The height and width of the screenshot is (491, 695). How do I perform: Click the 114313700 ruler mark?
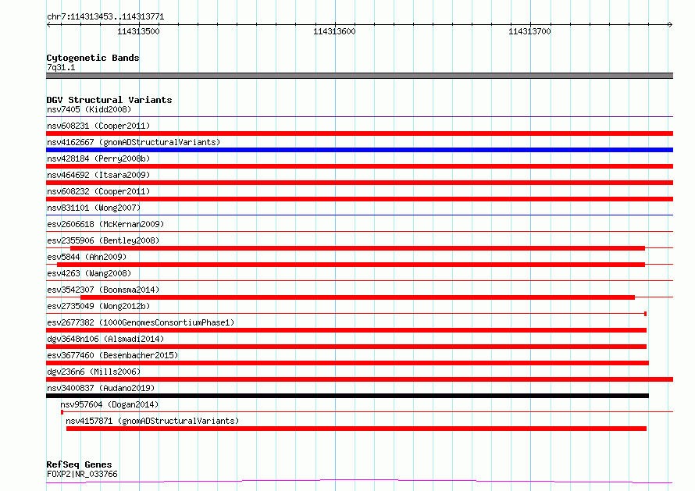(x=529, y=31)
